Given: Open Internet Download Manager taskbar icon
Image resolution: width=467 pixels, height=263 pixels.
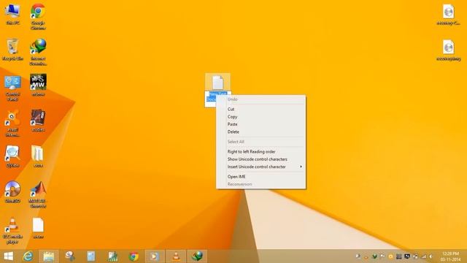Looking at the screenshot, I should click(197, 256).
